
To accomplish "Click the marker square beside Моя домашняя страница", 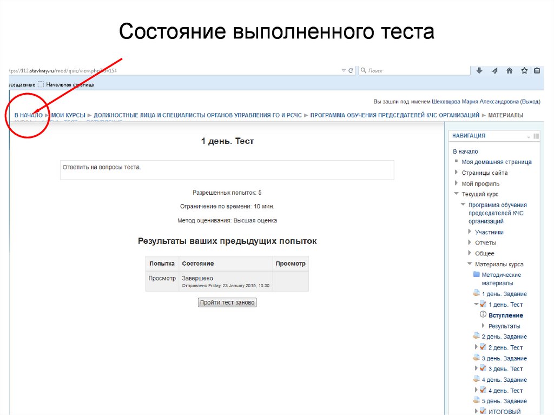I will click(457, 162).
